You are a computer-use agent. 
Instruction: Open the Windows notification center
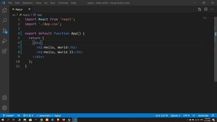(214, 120)
